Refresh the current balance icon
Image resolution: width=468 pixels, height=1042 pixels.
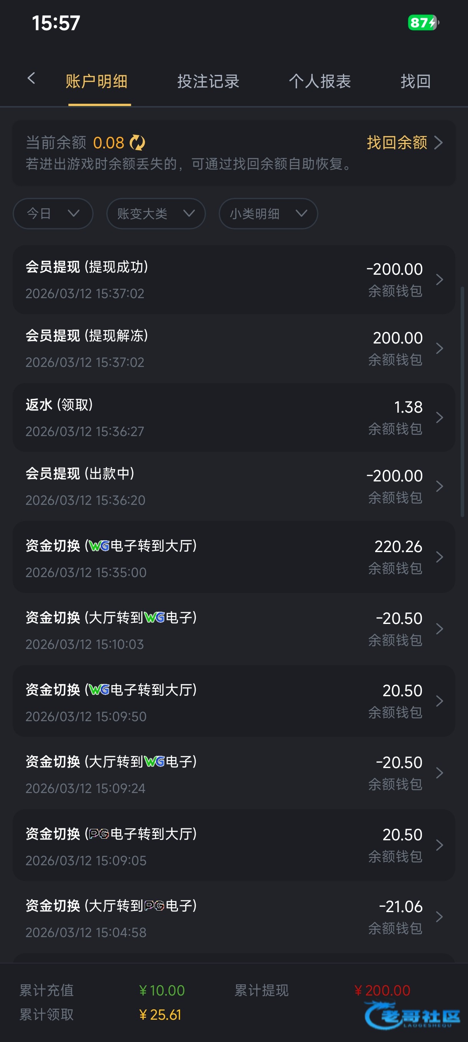pos(137,143)
